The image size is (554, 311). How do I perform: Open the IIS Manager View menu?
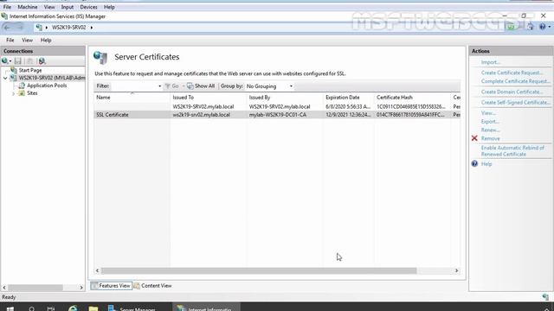27,41
